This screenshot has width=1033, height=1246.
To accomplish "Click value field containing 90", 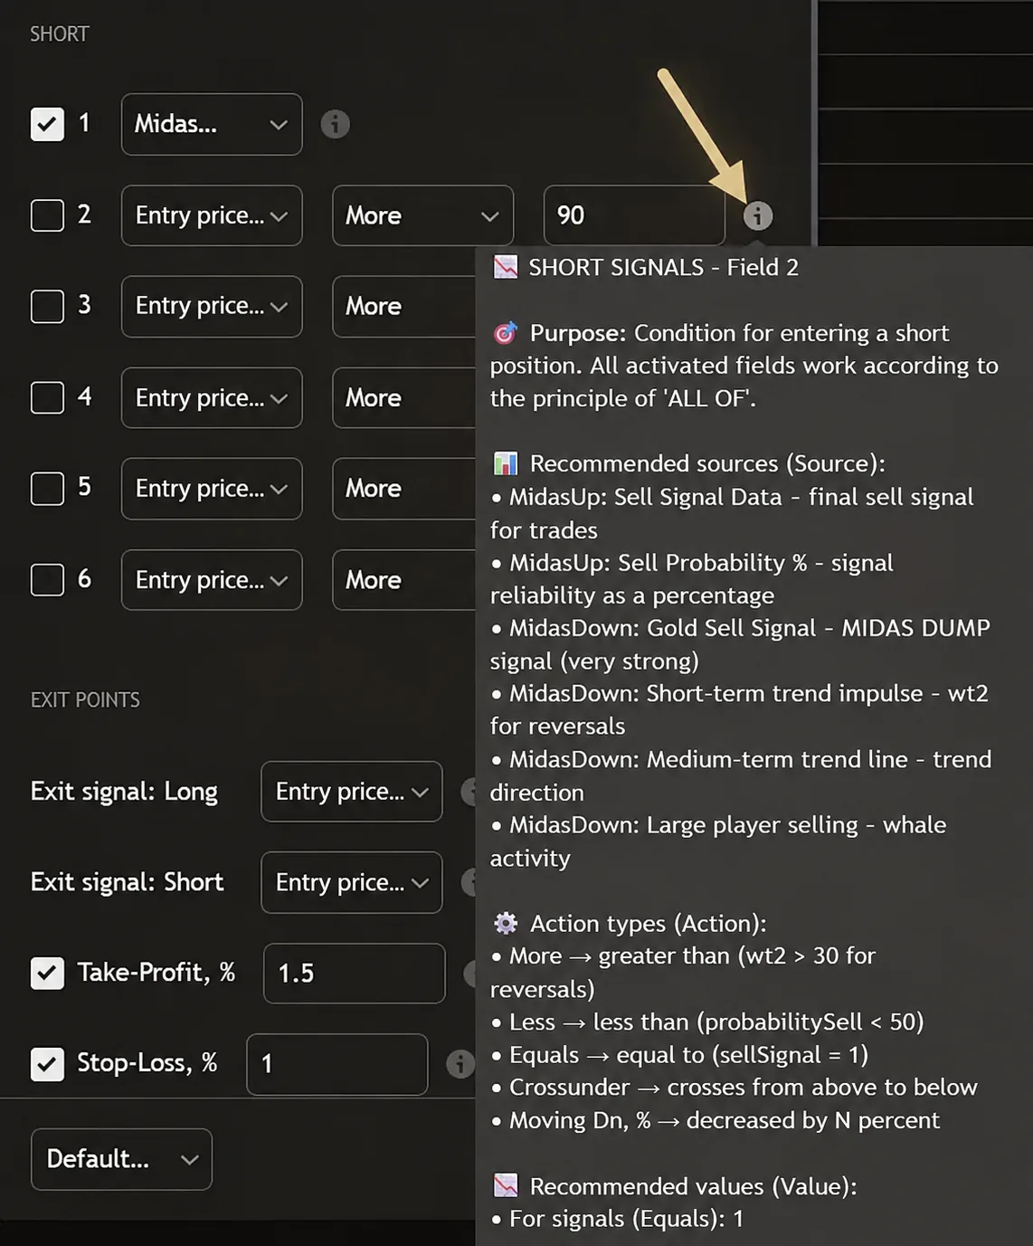I will (x=634, y=215).
